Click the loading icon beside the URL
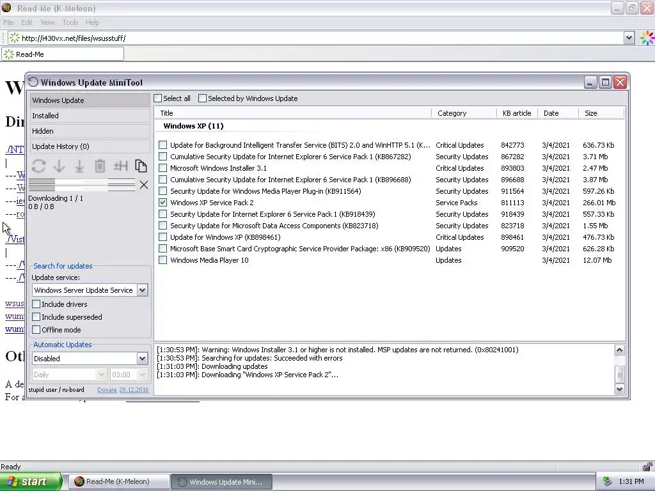The width and height of the screenshot is (655, 491). (x=14, y=38)
